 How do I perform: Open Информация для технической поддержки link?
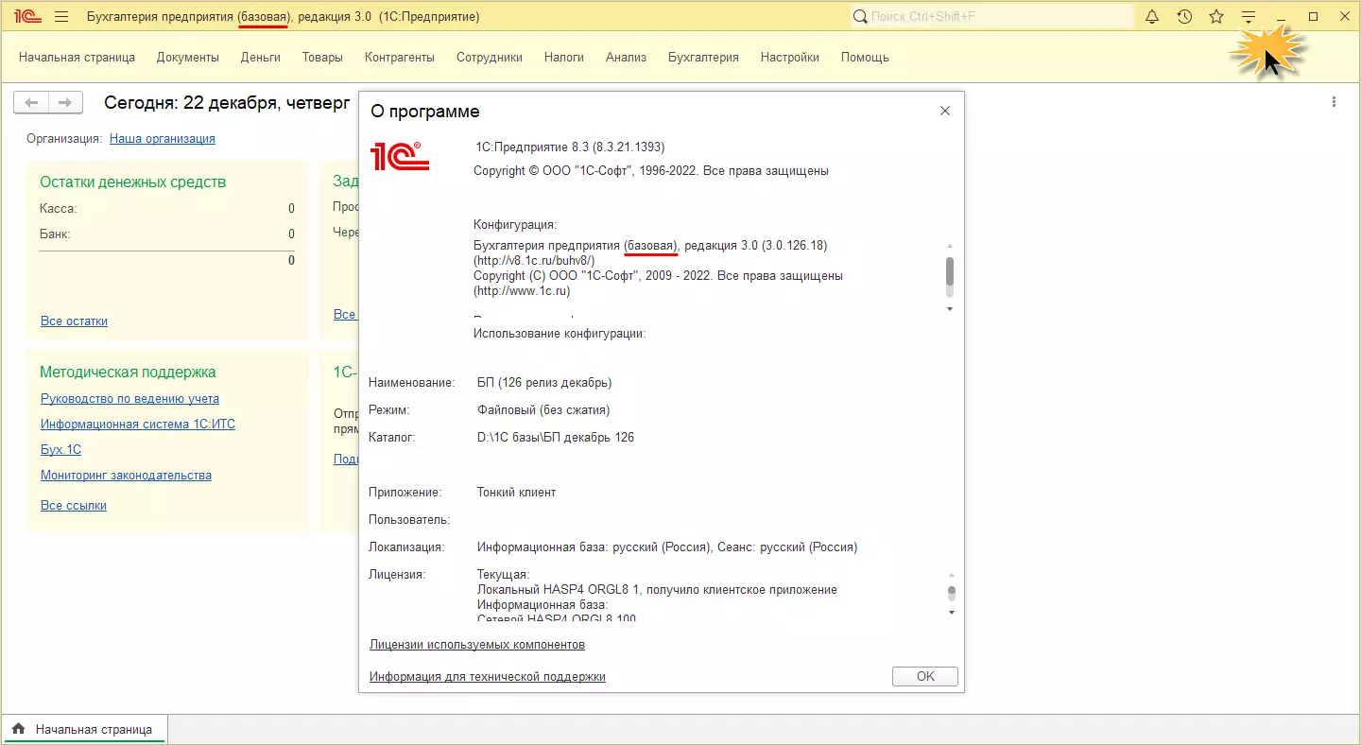pos(488,676)
